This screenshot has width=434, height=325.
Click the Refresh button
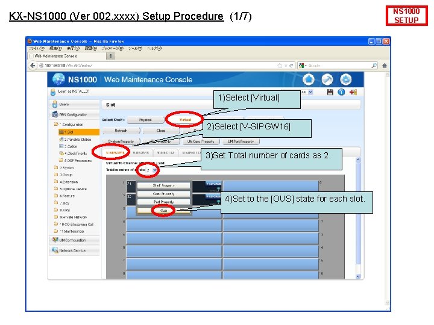[x=121, y=131]
